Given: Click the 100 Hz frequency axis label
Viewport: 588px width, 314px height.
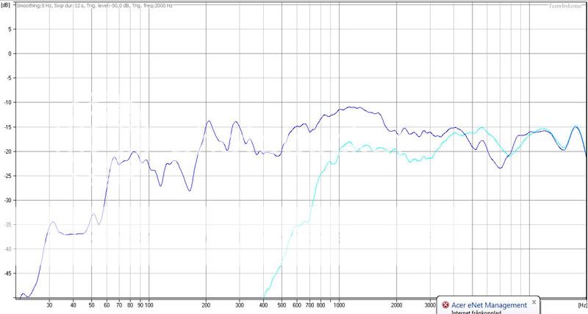Looking at the screenshot, I should pyautogui.click(x=148, y=303).
